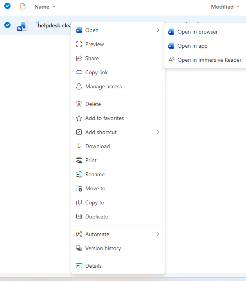Click the Word icon beside Open

point(79,30)
